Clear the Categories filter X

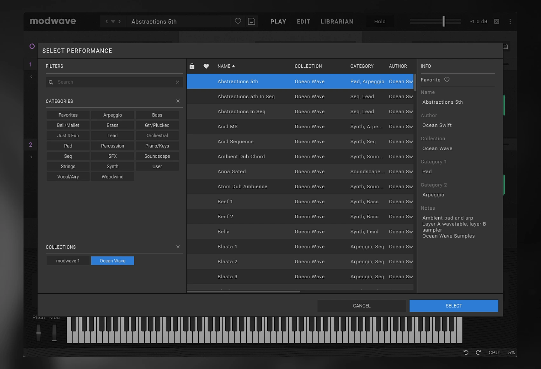coord(178,101)
